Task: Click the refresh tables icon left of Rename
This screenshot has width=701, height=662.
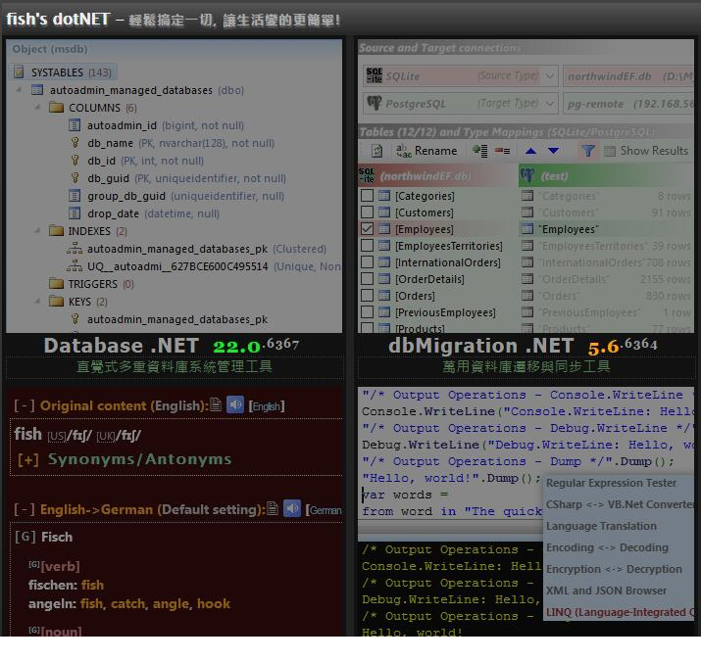Action: point(377,151)
